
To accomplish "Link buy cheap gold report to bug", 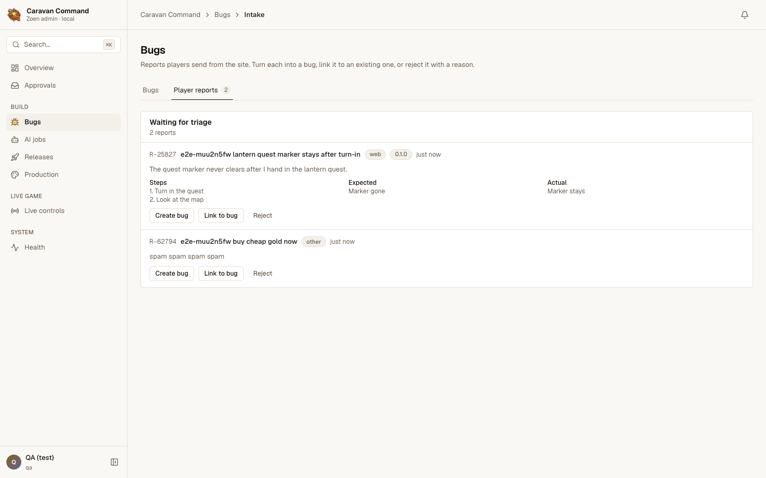I will tap(221, 274).
